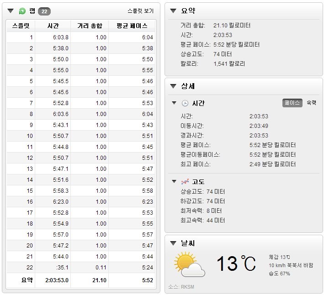Switch to 속력 speed view
324x295 pixels.
click(311, 103)
